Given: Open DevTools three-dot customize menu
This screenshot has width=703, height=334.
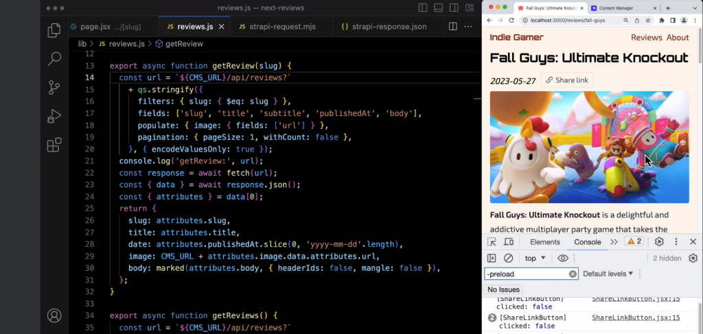Looking at the screenshot, I should 676,242.
